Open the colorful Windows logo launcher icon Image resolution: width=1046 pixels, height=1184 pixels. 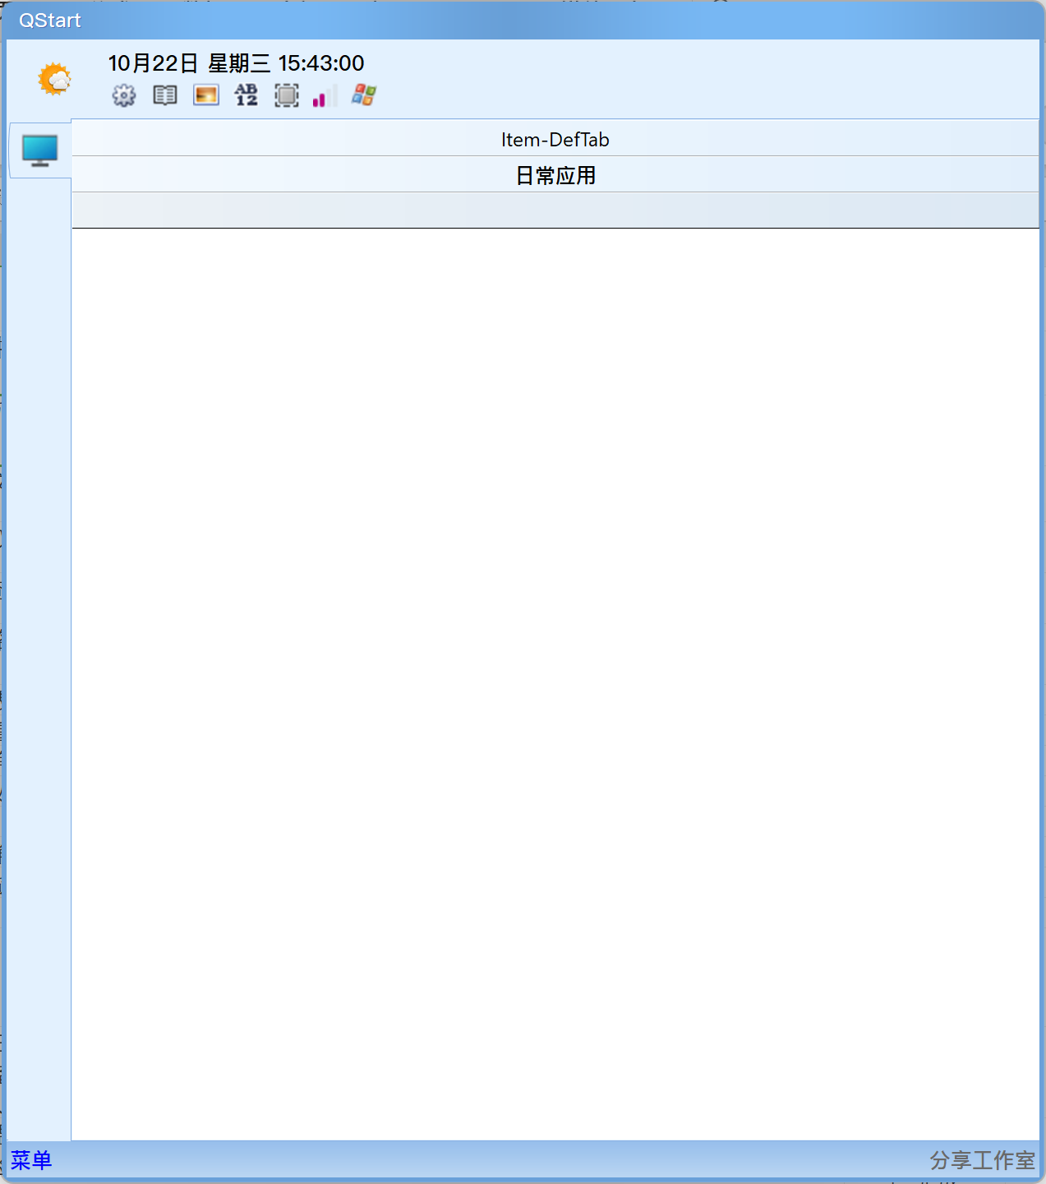pos(362,95)
